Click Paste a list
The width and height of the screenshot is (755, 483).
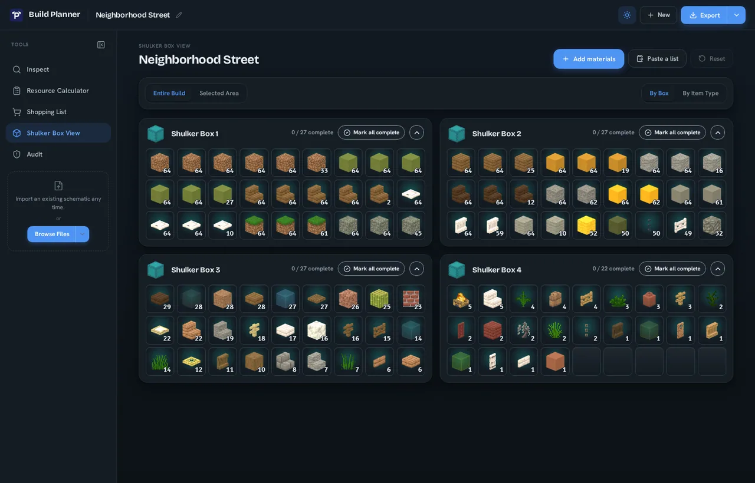(657, 59)
